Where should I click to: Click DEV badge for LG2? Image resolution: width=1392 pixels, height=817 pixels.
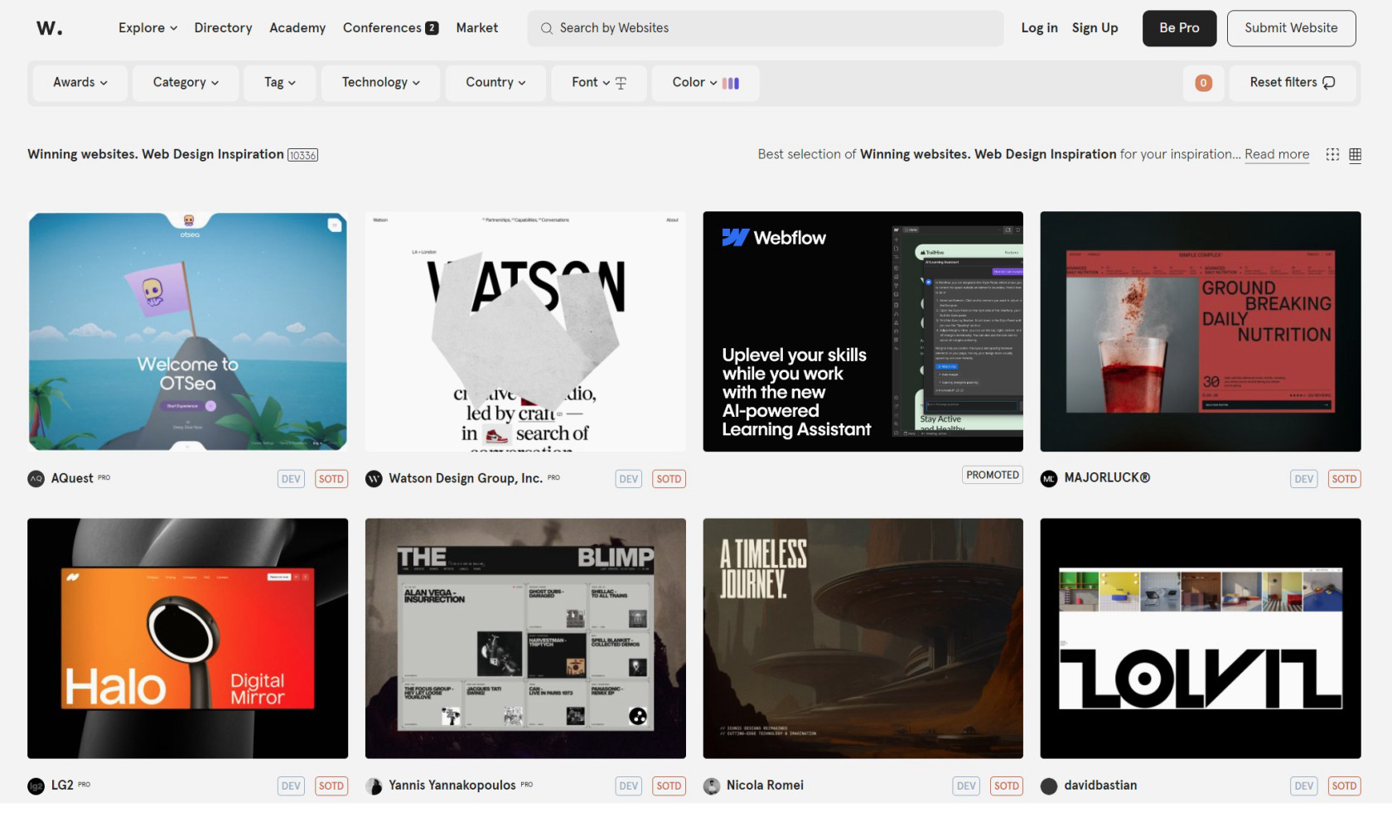click(x=291, y=786)
